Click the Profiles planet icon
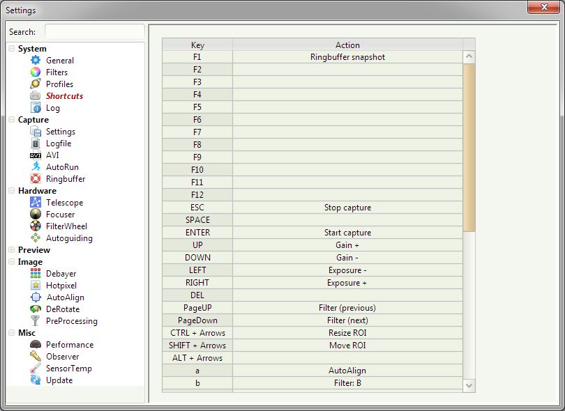The width and height of the screenshot is (565, 411). [x=36, y=84]
